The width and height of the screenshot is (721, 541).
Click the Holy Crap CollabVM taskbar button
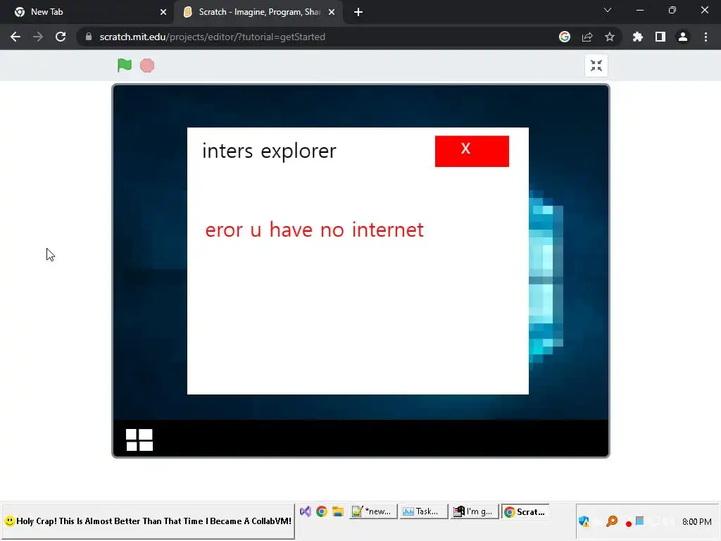[x=149, y=521]
